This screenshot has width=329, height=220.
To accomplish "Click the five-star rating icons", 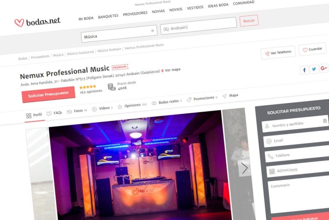I will (88, 87).
